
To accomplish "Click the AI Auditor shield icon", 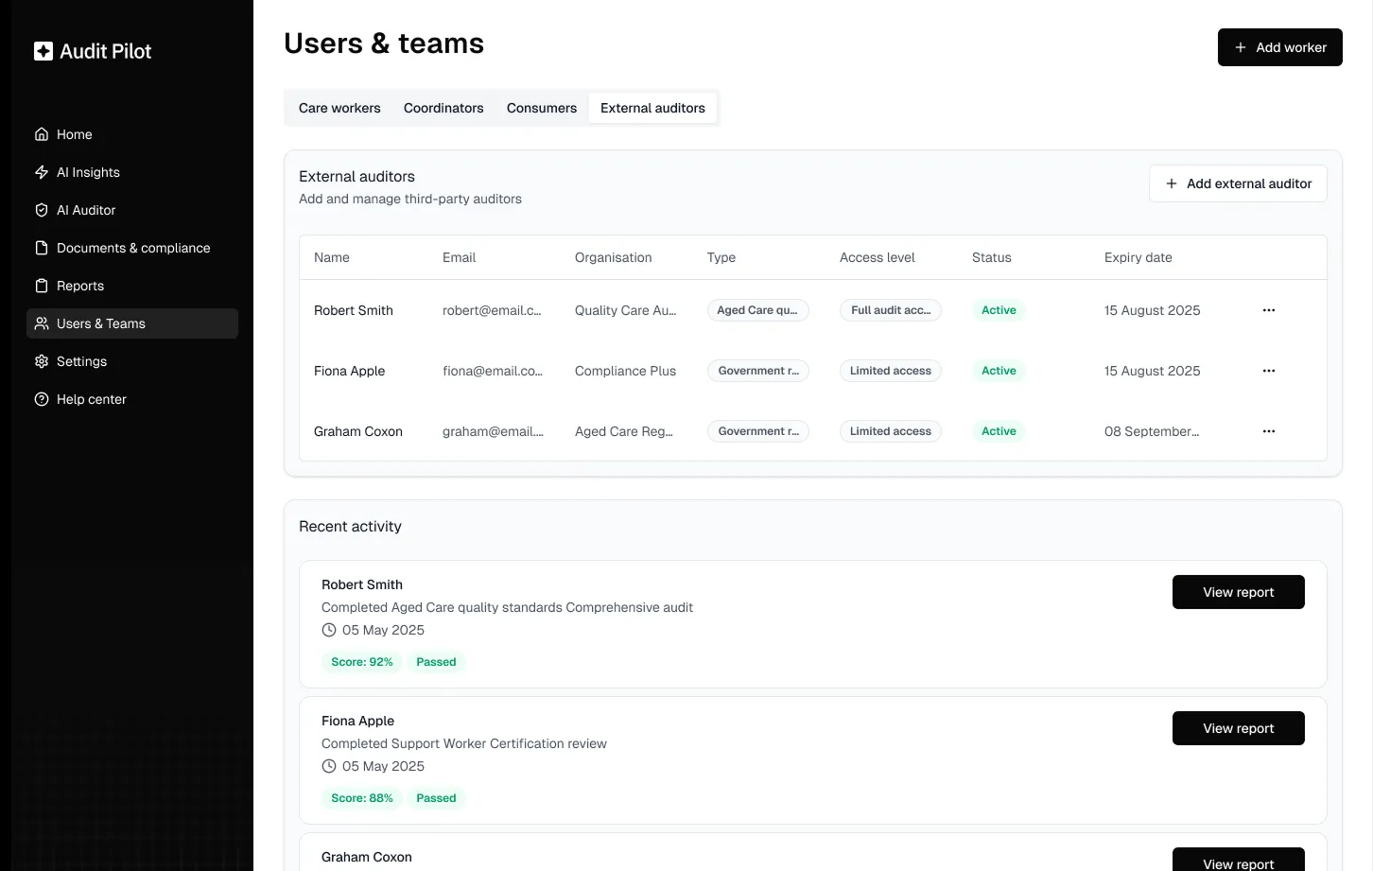I will 42,210.
